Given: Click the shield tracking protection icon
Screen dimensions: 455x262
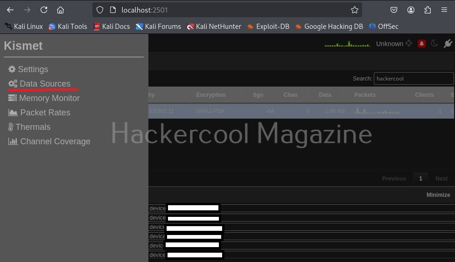Looking at the screenshot, I should (100, 10).
